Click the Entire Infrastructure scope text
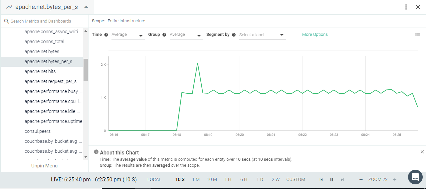The height and width of the screenshot is (189, 426). [126, 21]
